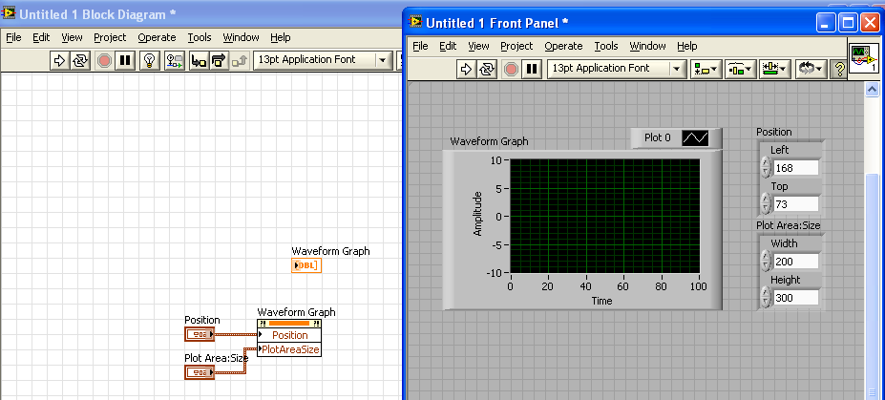Toggle Retain Wire Values in Block Diagram
The height and width of the screenshot is (400, 885).
pyautogui.click(x=175, y=60)
